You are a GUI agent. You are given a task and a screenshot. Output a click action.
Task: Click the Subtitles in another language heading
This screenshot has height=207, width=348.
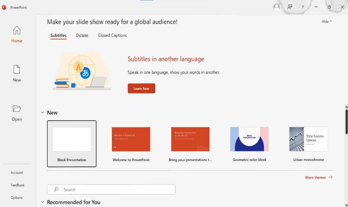(x=166, y=59)
